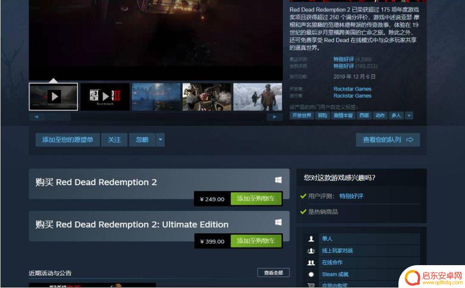Screen dimensions: 465x288
Task: Open developer Rockstar Games link
Action: [352, 89]
